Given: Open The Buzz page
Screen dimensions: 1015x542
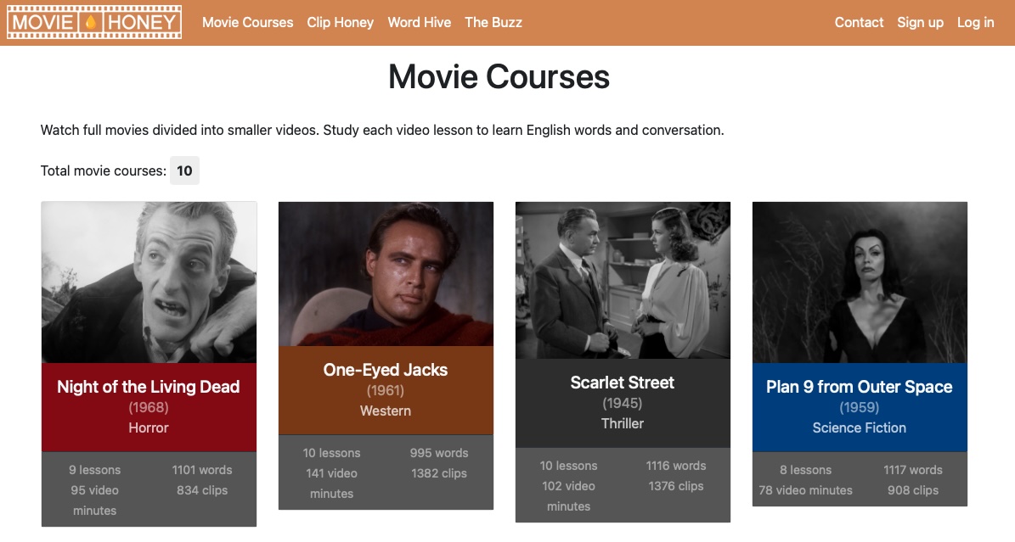Looking at the screenshot, I should point(493,22).
